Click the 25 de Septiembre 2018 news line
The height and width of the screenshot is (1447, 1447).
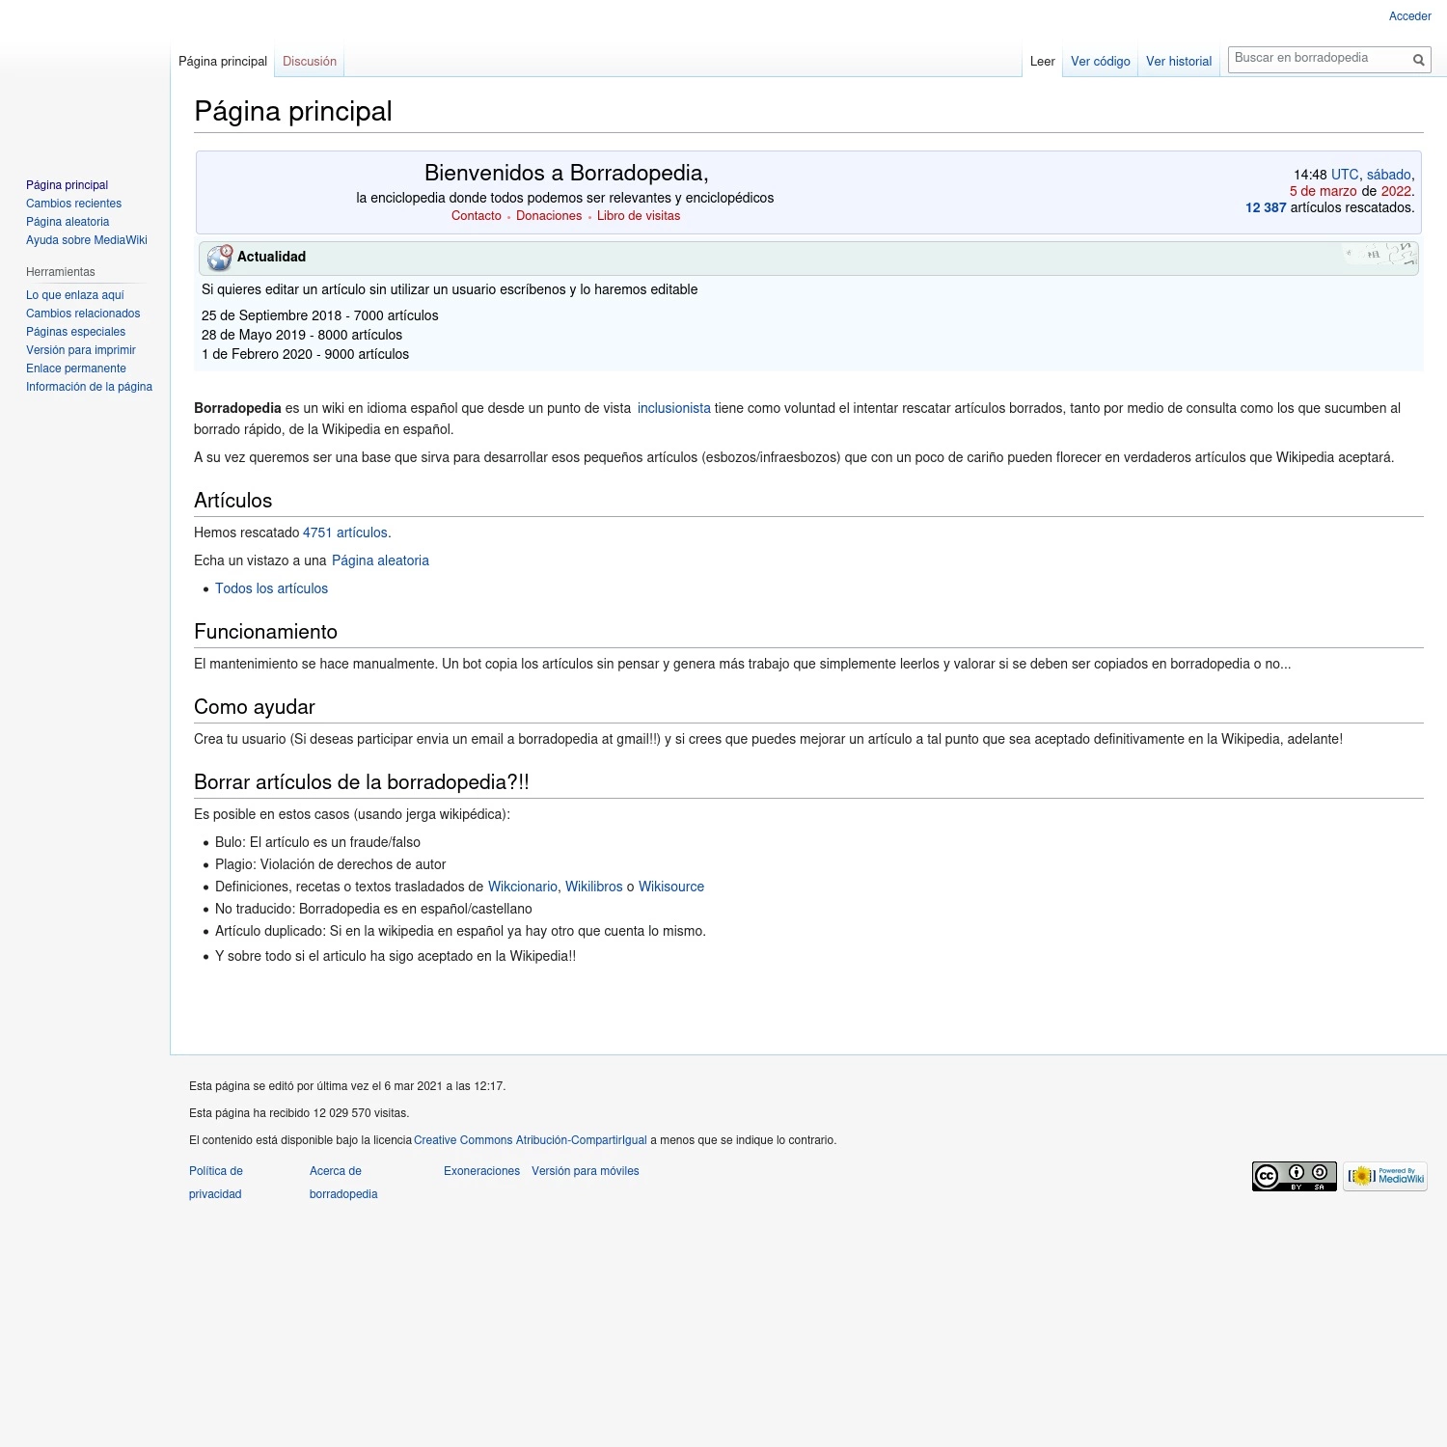pyautogui.click(x=320, y=315)
